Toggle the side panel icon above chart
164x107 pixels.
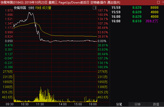pos(95,8)
